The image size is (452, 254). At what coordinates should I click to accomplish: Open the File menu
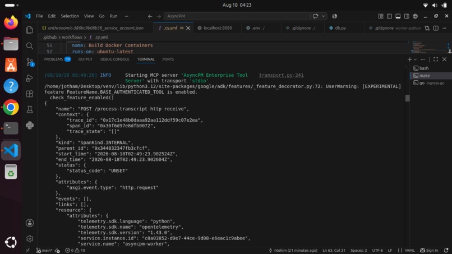(39, 16)
